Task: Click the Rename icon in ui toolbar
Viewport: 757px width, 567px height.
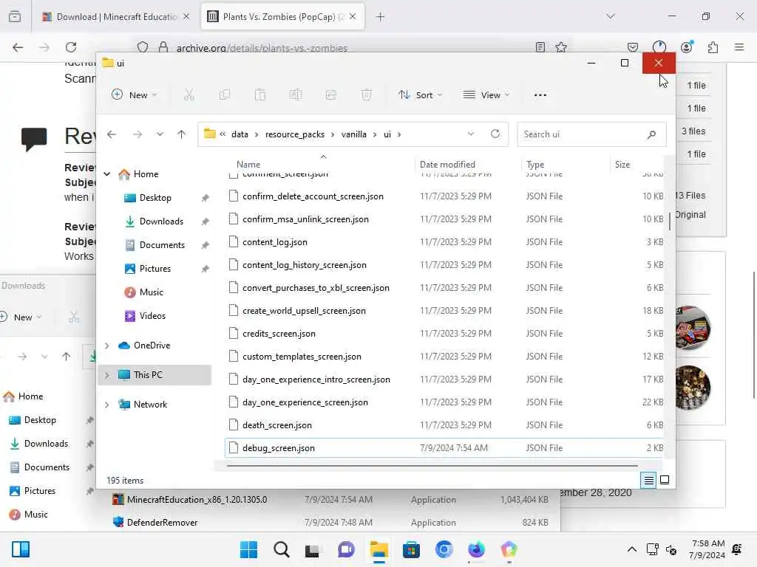Action: pyautogui.click(x=296, y=95)
